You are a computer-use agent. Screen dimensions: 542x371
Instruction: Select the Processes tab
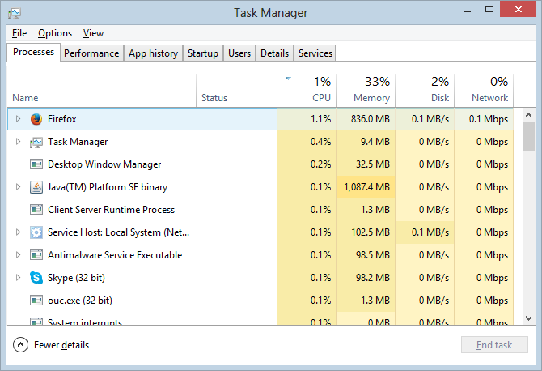(33, 52)
